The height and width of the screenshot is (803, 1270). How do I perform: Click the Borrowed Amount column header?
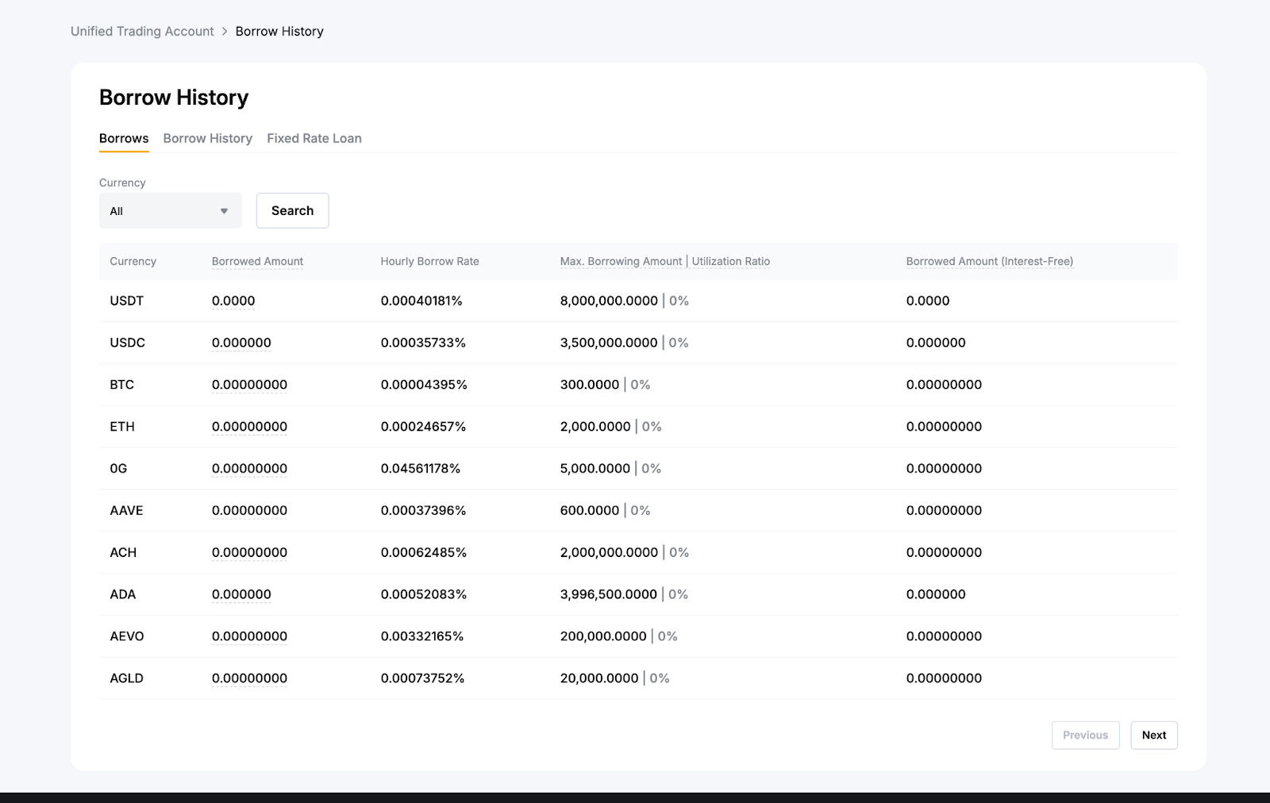tap(257, 261)
